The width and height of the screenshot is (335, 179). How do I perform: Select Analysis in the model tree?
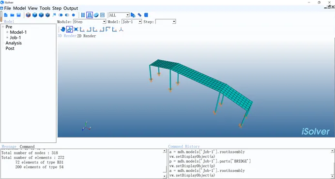click(14, 43)
